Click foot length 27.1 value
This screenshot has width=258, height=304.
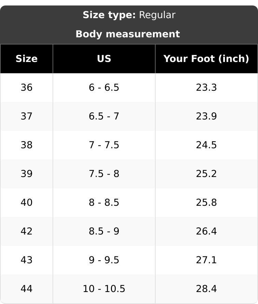(x=206, y=260)
